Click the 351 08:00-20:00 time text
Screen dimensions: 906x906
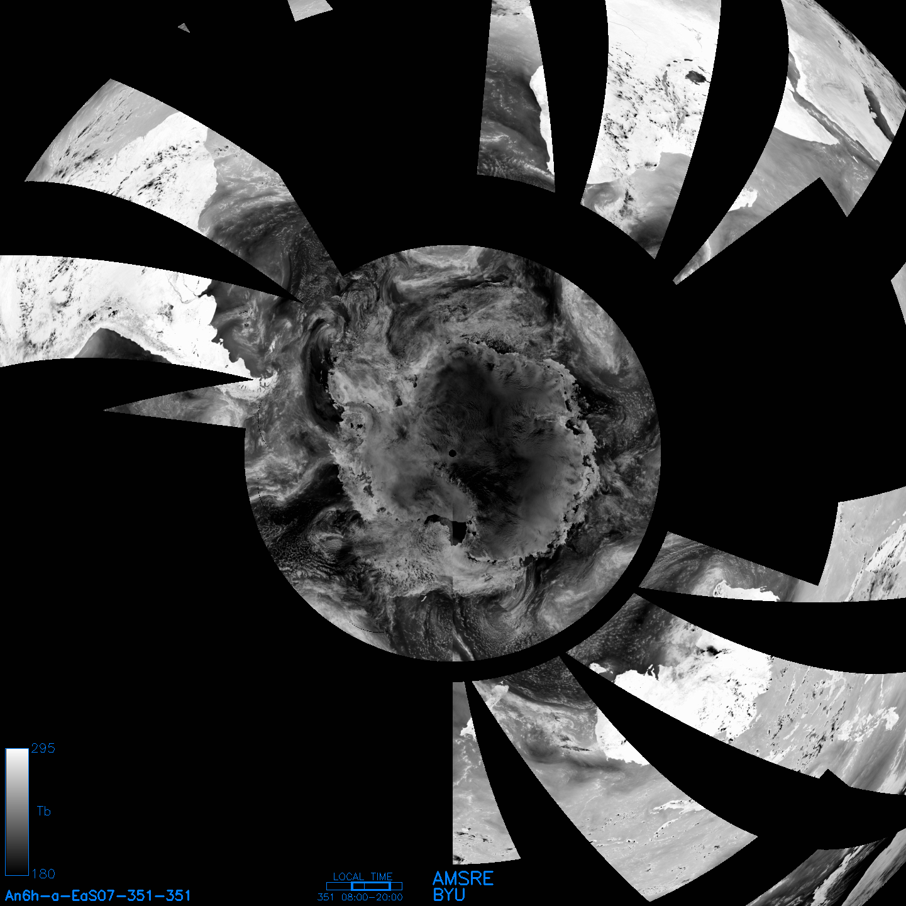pyautogui.click(x=360, y=897)
